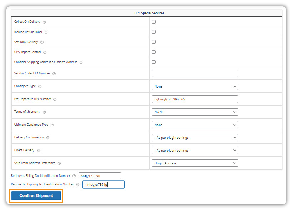Image resolution: width=292 pixels, height=210 pixels.
Task: Click the Include Return Label text
Action: point(28,32)
